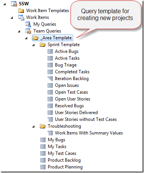Image resolution: width=144 pixels, height=173 pixels.
Task: Collapse the Team Queries node
Action: point(19,32)
